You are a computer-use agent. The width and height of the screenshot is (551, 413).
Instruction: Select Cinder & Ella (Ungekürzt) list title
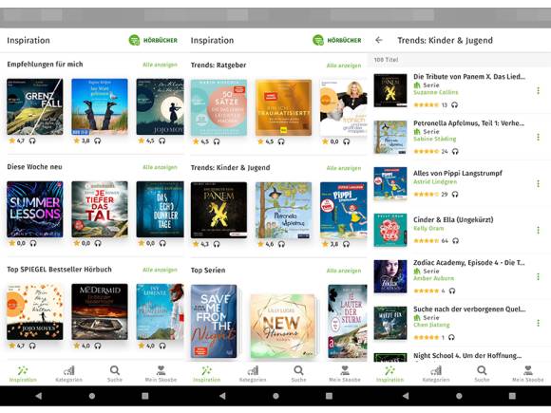[453, 220]
